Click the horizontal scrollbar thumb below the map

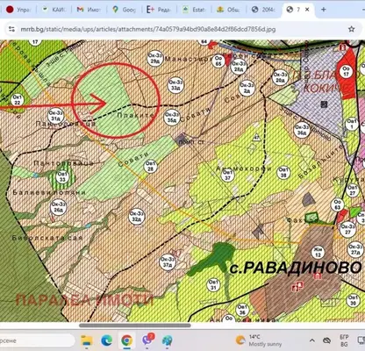[135, 326]
